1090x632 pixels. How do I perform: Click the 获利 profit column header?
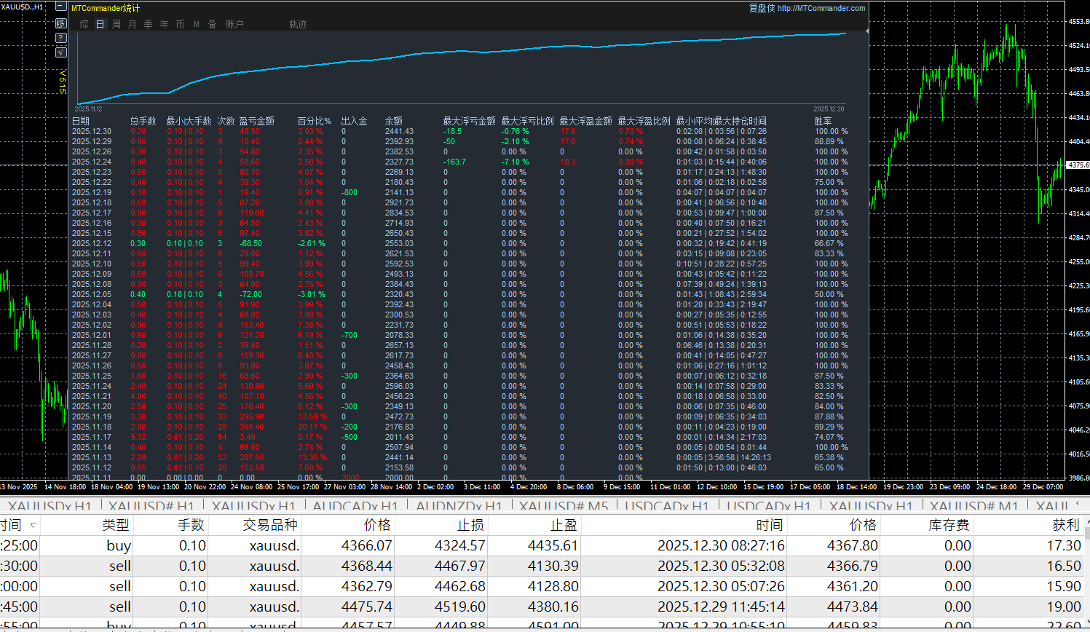click(1065, 525)
